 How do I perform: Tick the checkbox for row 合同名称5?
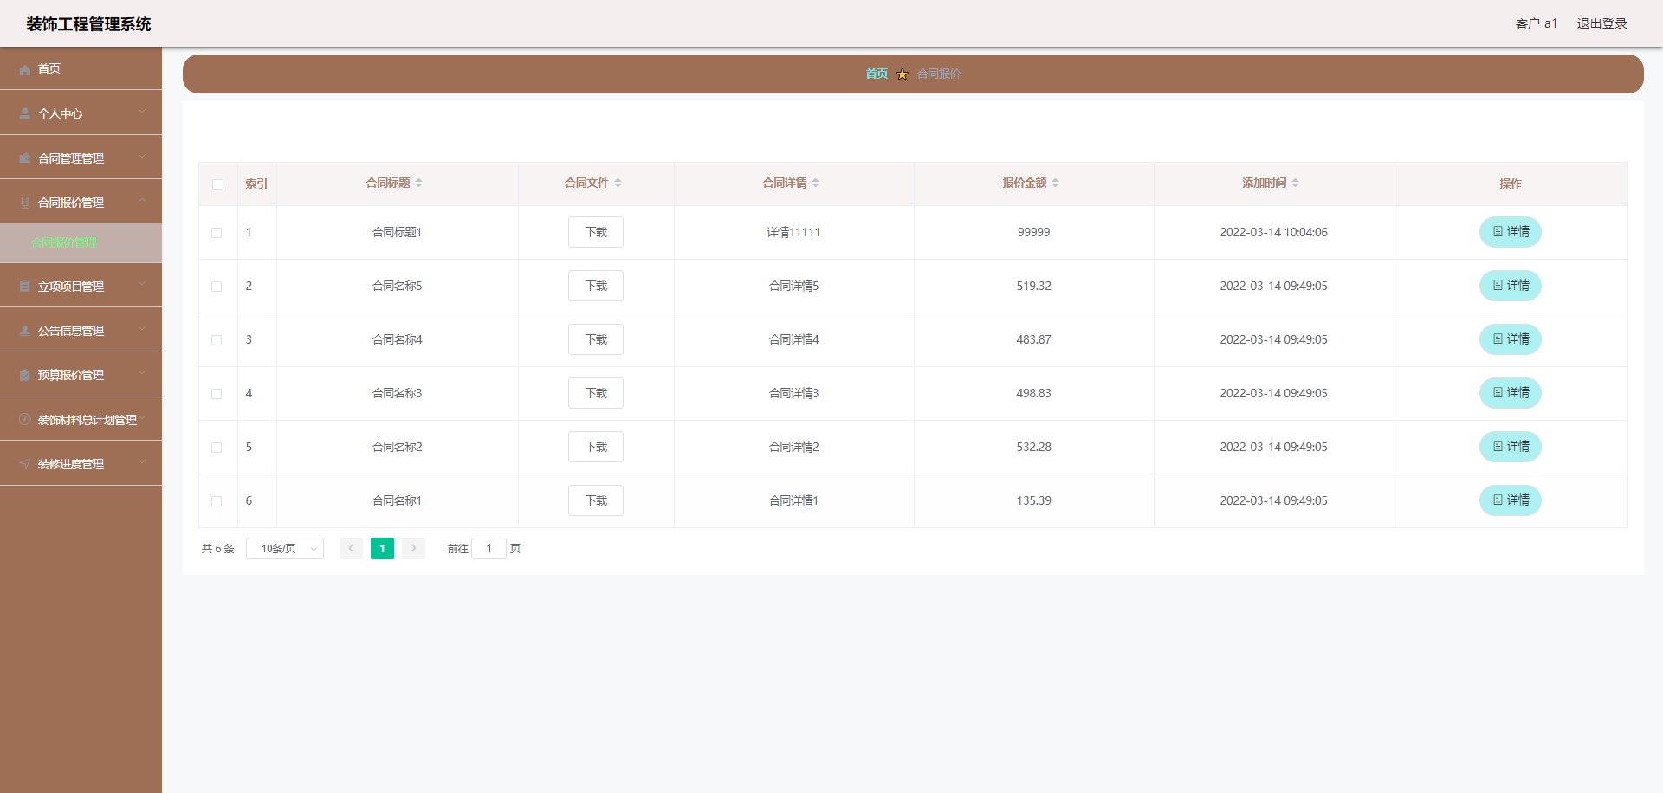click(x=217, y=287)
